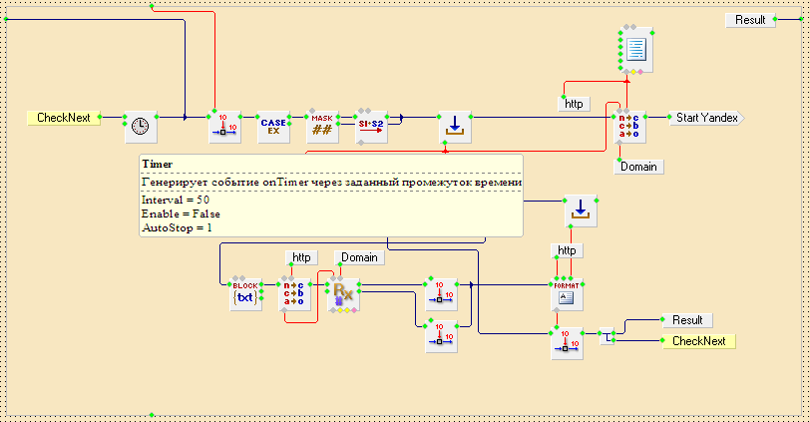Select the FORMAT element icon
810x422 pixels.
567,294
